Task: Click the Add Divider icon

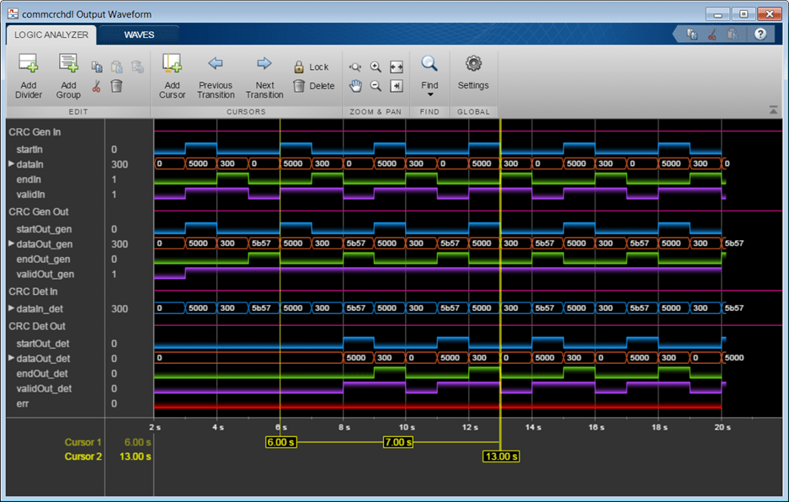Action: click(x=29, y=65)
